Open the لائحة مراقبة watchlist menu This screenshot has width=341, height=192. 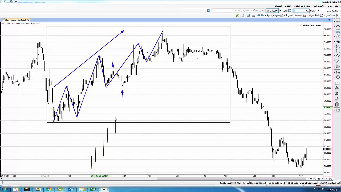pos(319,6)
